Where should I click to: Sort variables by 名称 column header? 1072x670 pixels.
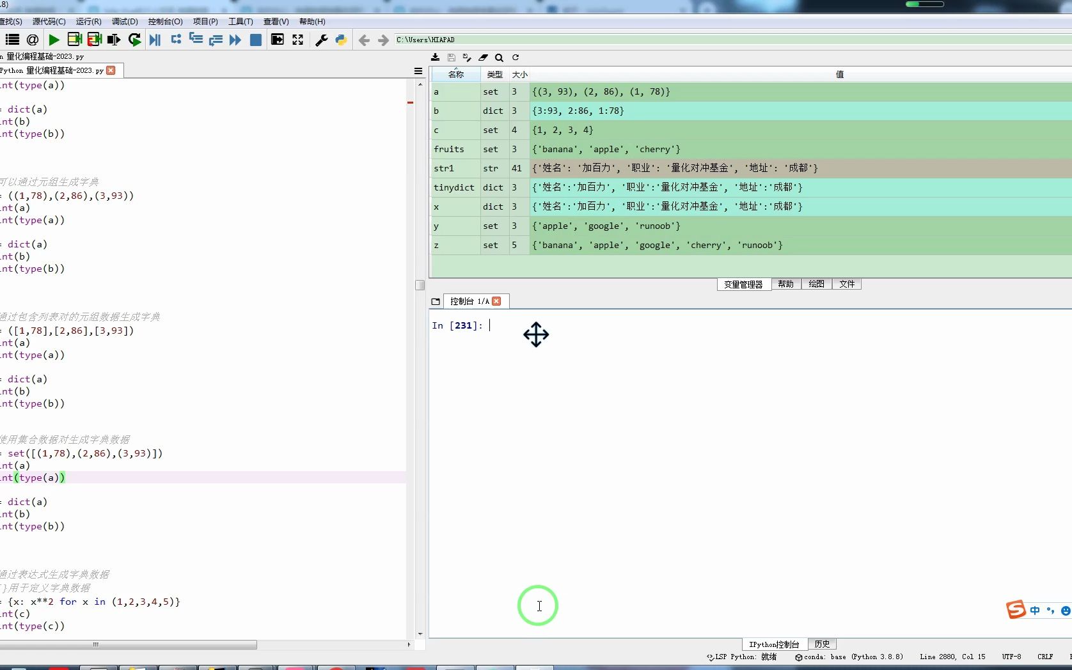coord(455,75)
